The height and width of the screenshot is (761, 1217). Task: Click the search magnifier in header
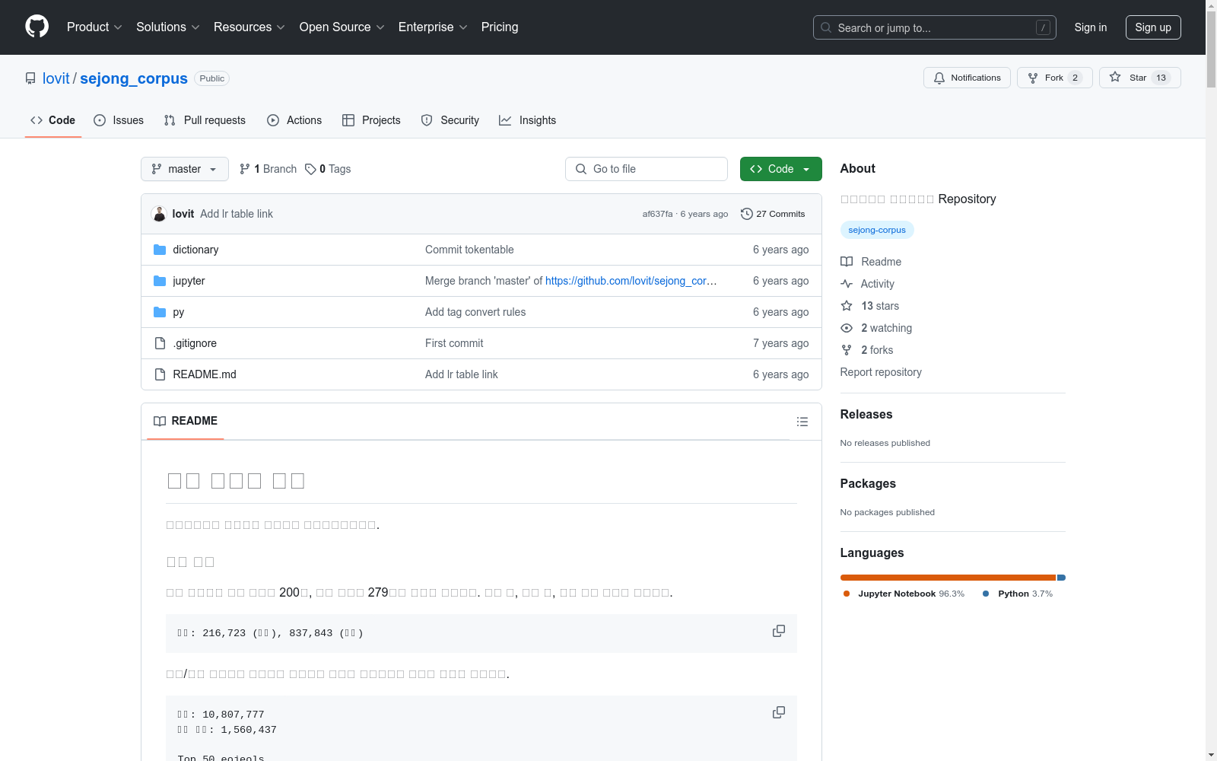tap(826, 27)
